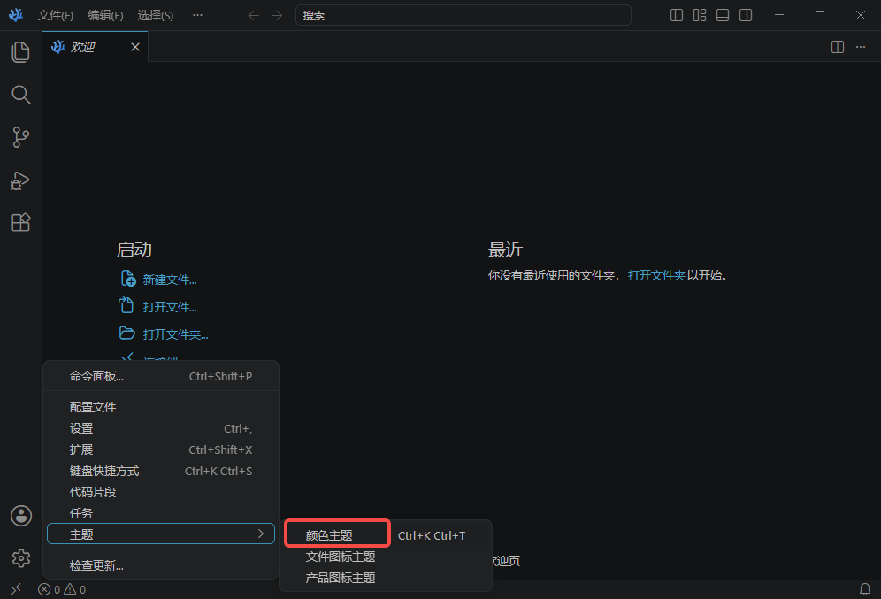Click the 打开文件... link
The height and width of the screenshot is (599, 881).
tap(170, 307)
